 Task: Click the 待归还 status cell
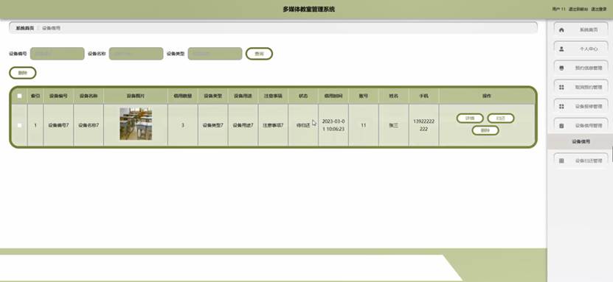[303, 125]
